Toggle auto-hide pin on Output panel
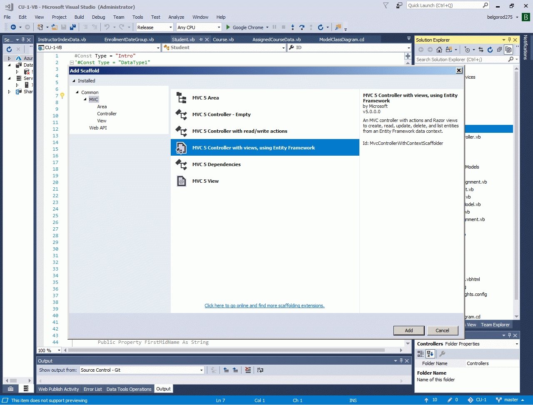Screen dimensions: 533x405 401,361
